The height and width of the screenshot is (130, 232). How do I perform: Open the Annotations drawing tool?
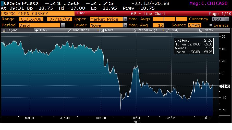80,30
